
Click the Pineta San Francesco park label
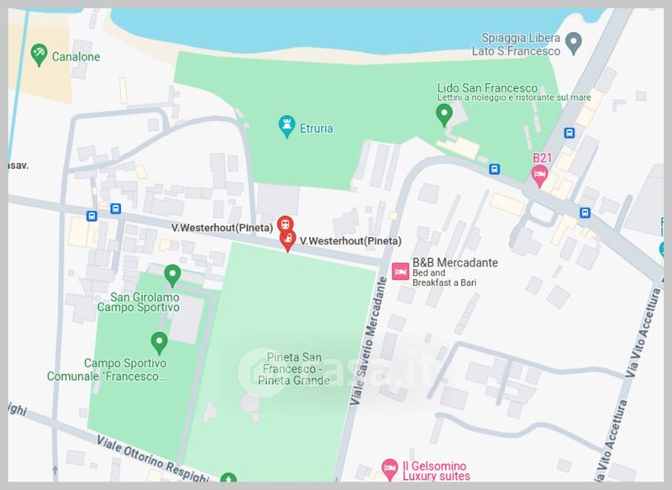pyautogui.click(x=293, y=369)
